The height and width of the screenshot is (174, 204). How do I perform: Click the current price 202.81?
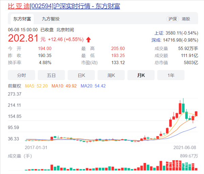[23, 38]
